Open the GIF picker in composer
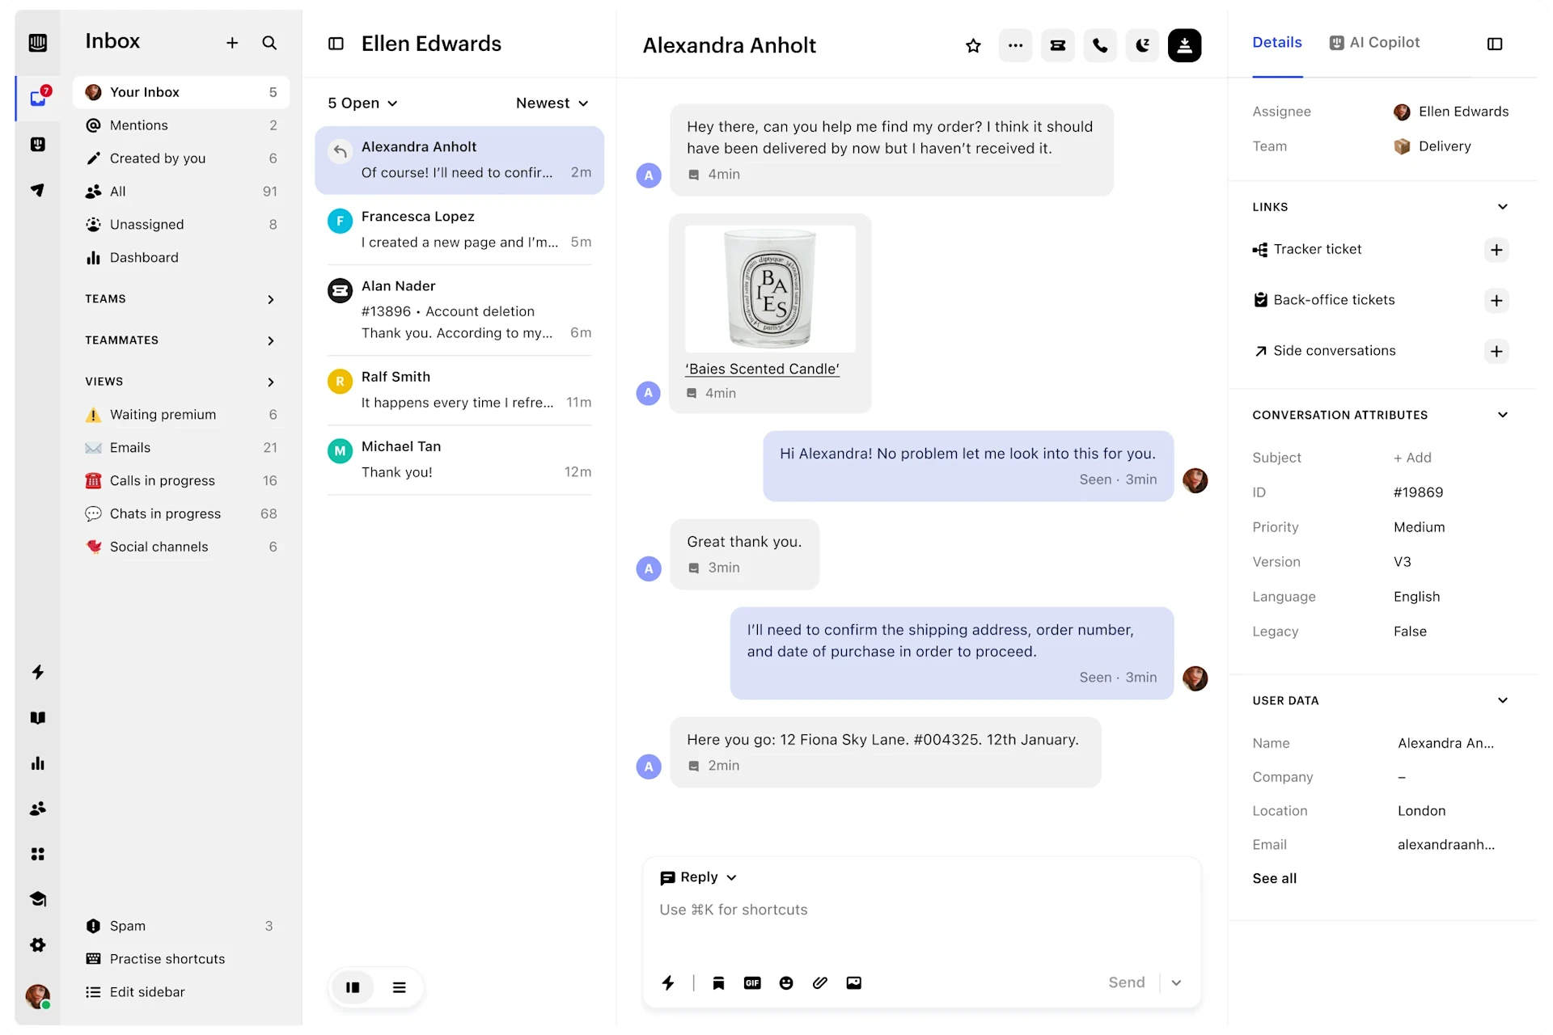 [752, 982]
